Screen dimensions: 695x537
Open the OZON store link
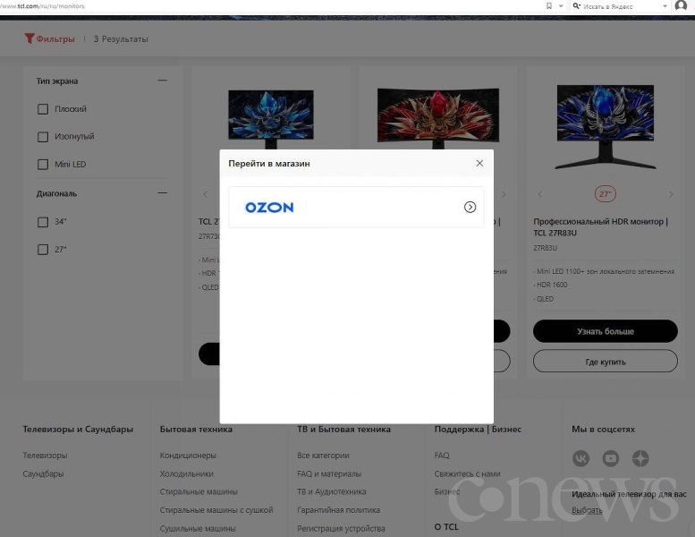pos(356,207)
